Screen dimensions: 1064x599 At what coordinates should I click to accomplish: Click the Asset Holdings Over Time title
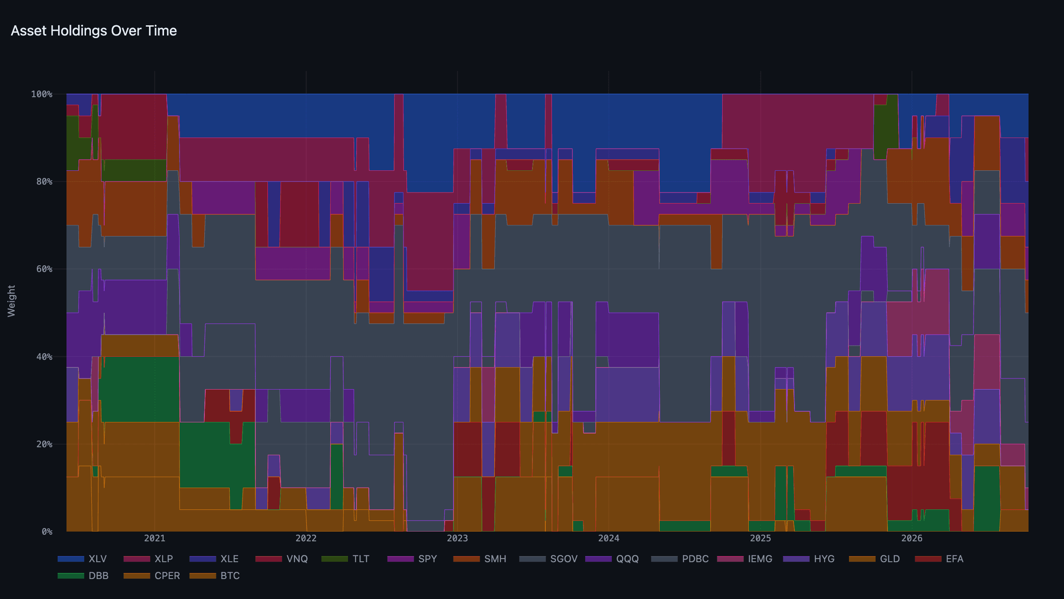pos(94,31)
